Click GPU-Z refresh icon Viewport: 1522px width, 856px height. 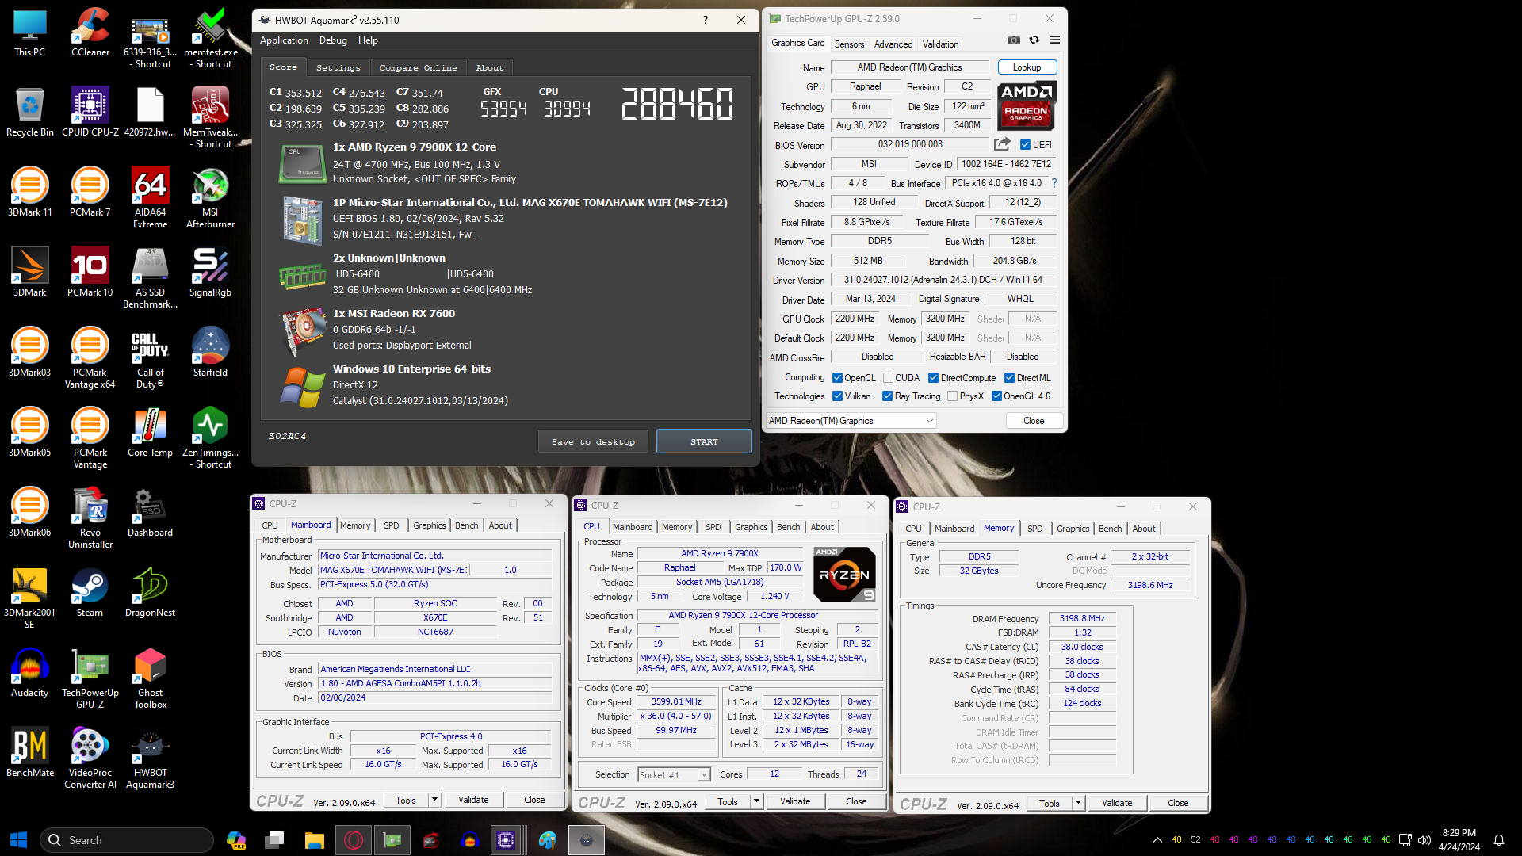pos(1034,40)
